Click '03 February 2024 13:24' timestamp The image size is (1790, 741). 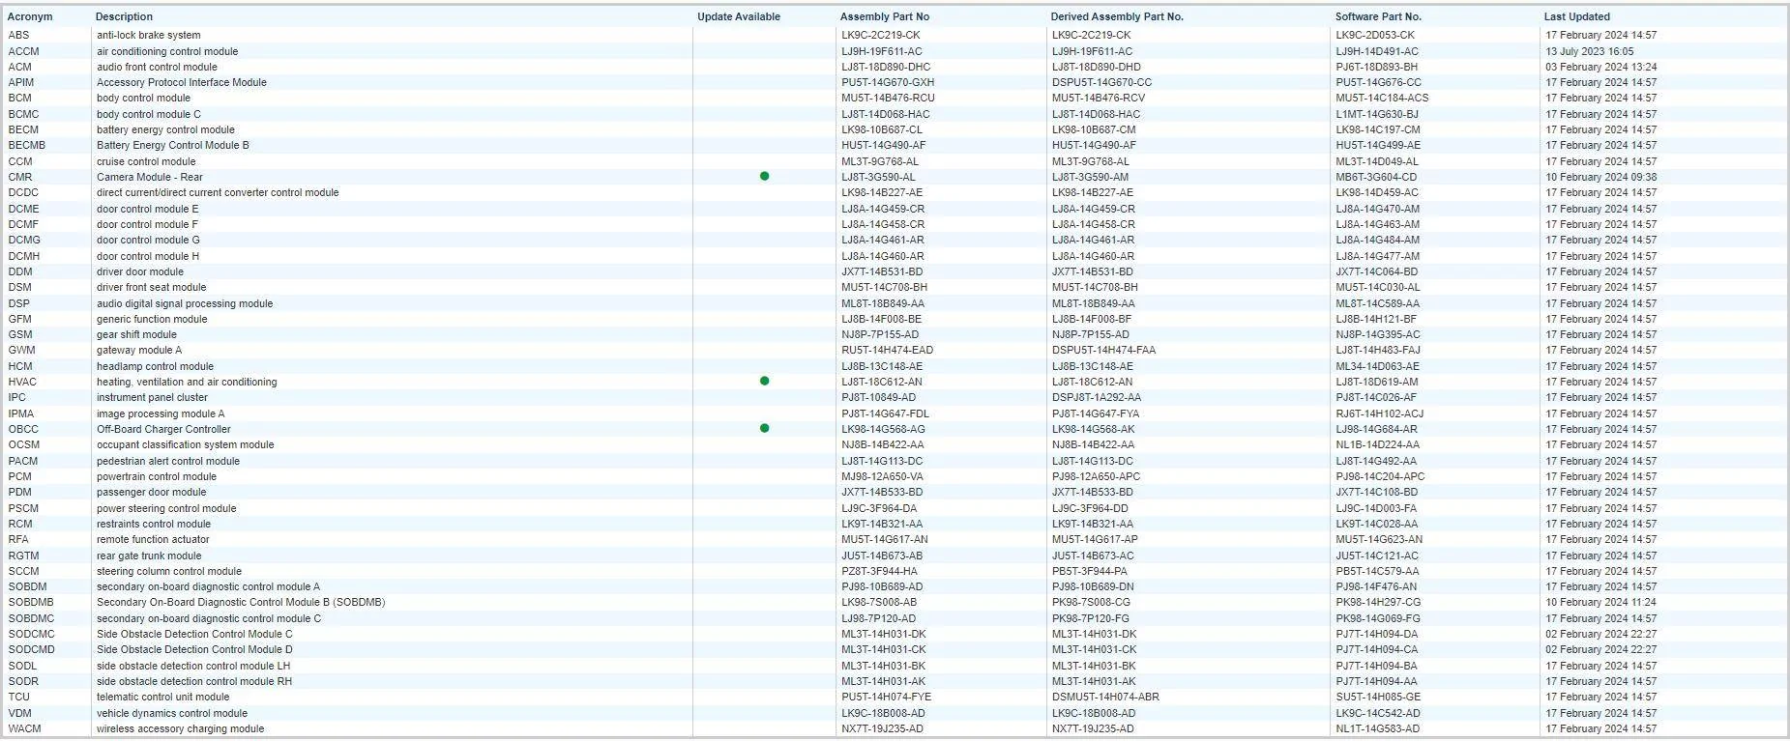[x=1601, y=68]
